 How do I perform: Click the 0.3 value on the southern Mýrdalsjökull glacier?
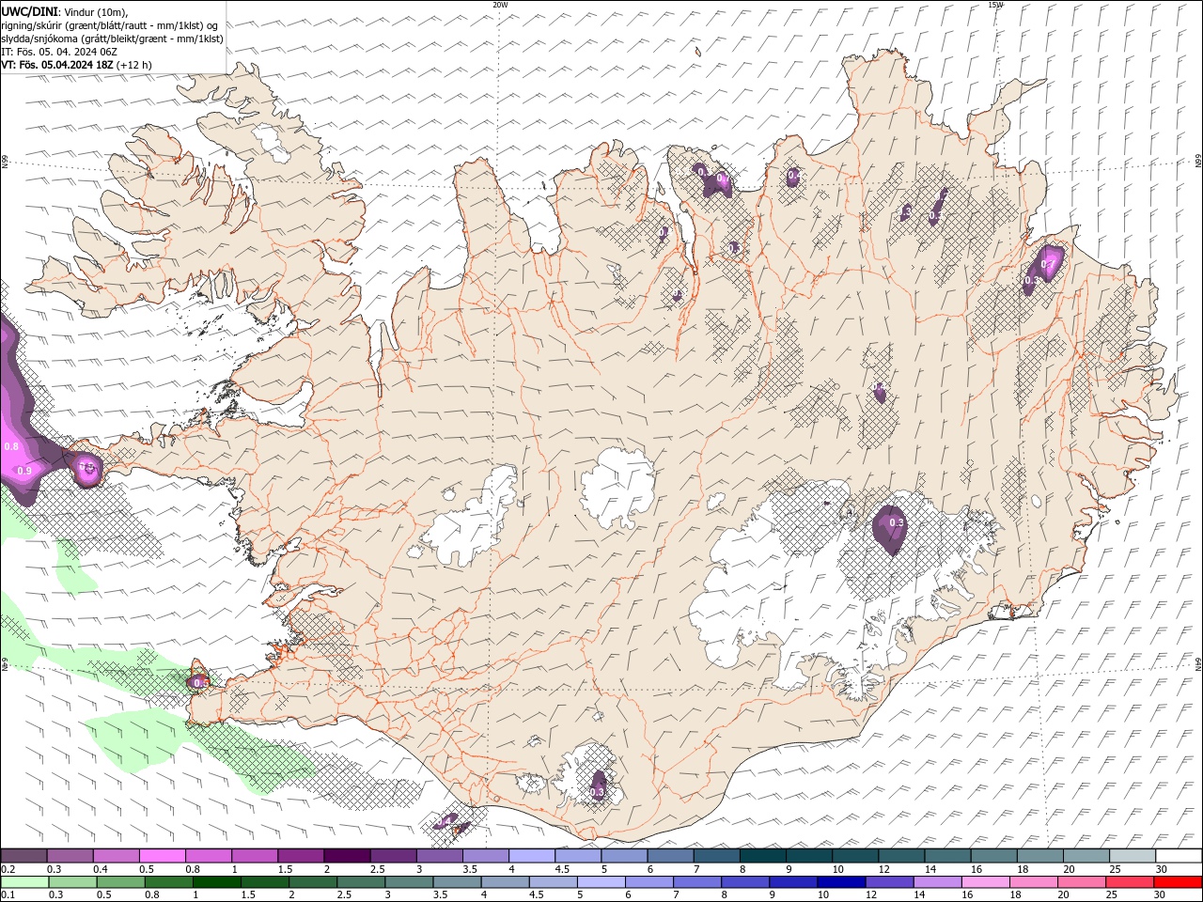597,792
